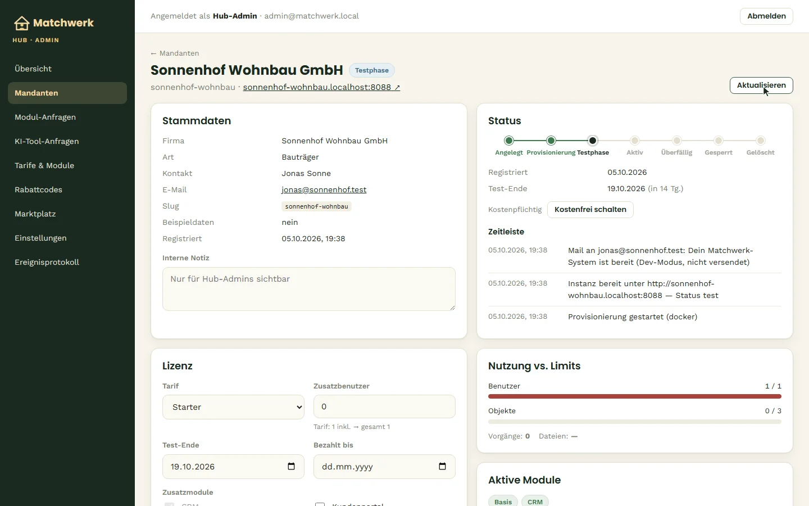Screen dimensions: 809x506
Task: Expand the Tarif dropdown showing Starter
Action: pos(233,407)
